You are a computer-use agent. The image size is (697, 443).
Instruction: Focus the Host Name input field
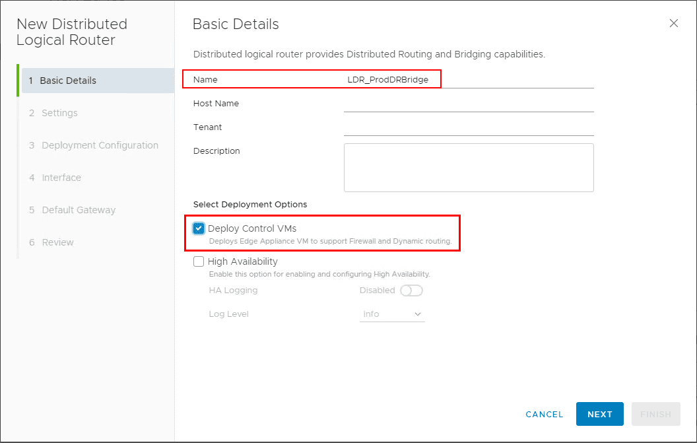click(x=469, y=104)
